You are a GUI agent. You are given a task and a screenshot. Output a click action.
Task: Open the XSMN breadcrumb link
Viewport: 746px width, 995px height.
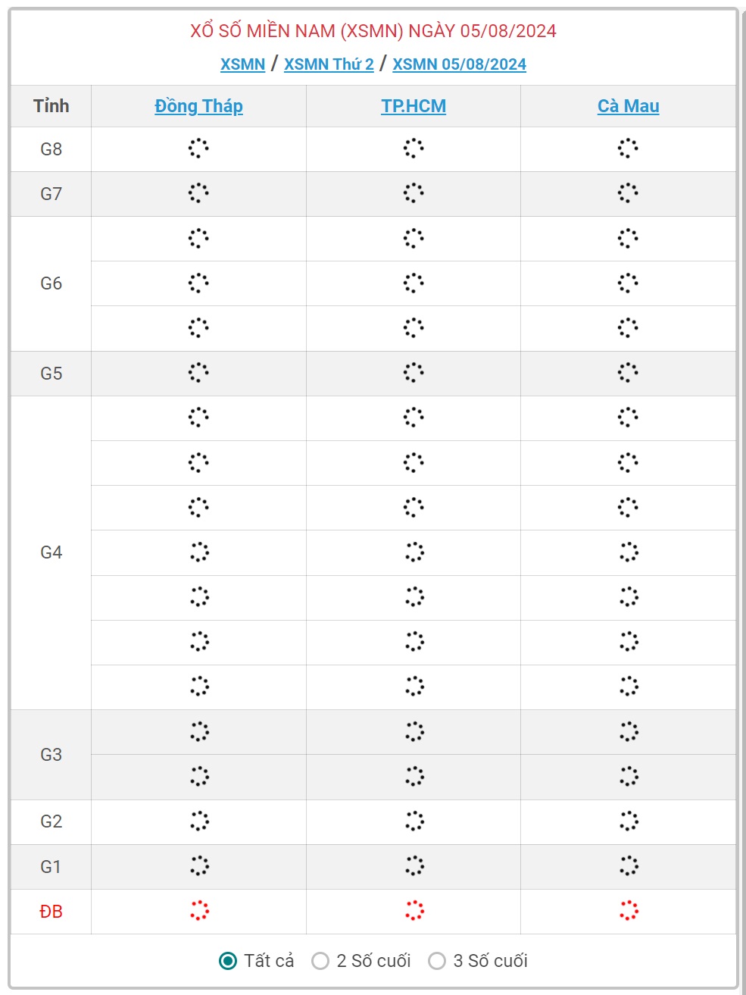coord(242,64)
